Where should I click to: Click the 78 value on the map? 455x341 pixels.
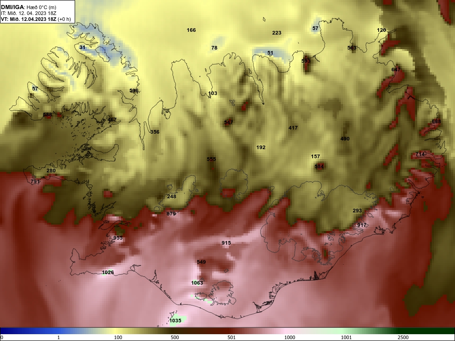[x=214, y=48]
